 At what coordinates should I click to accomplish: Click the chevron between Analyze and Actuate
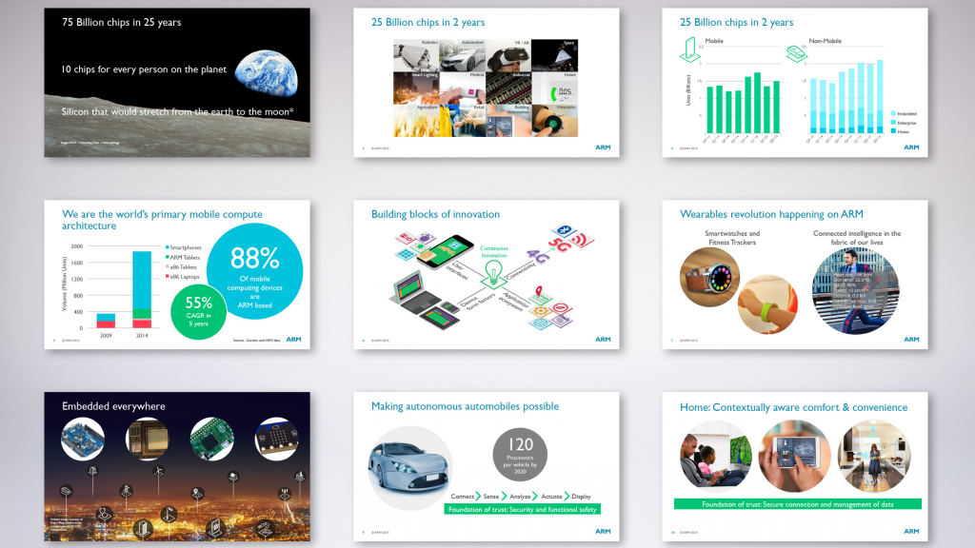point(535,496)
